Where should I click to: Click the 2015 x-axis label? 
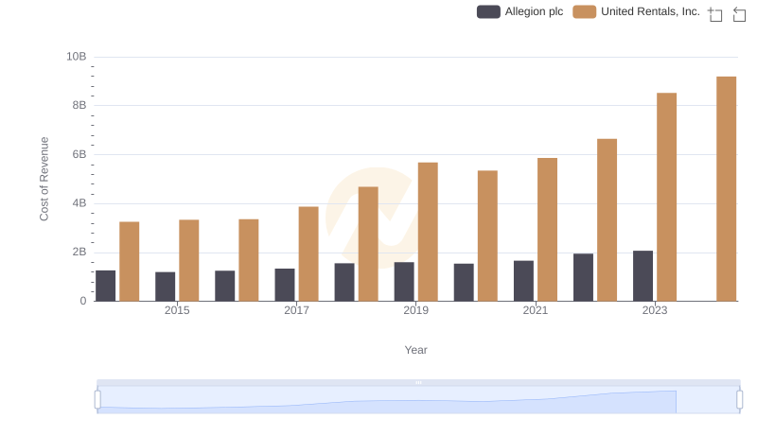(177, 310)
